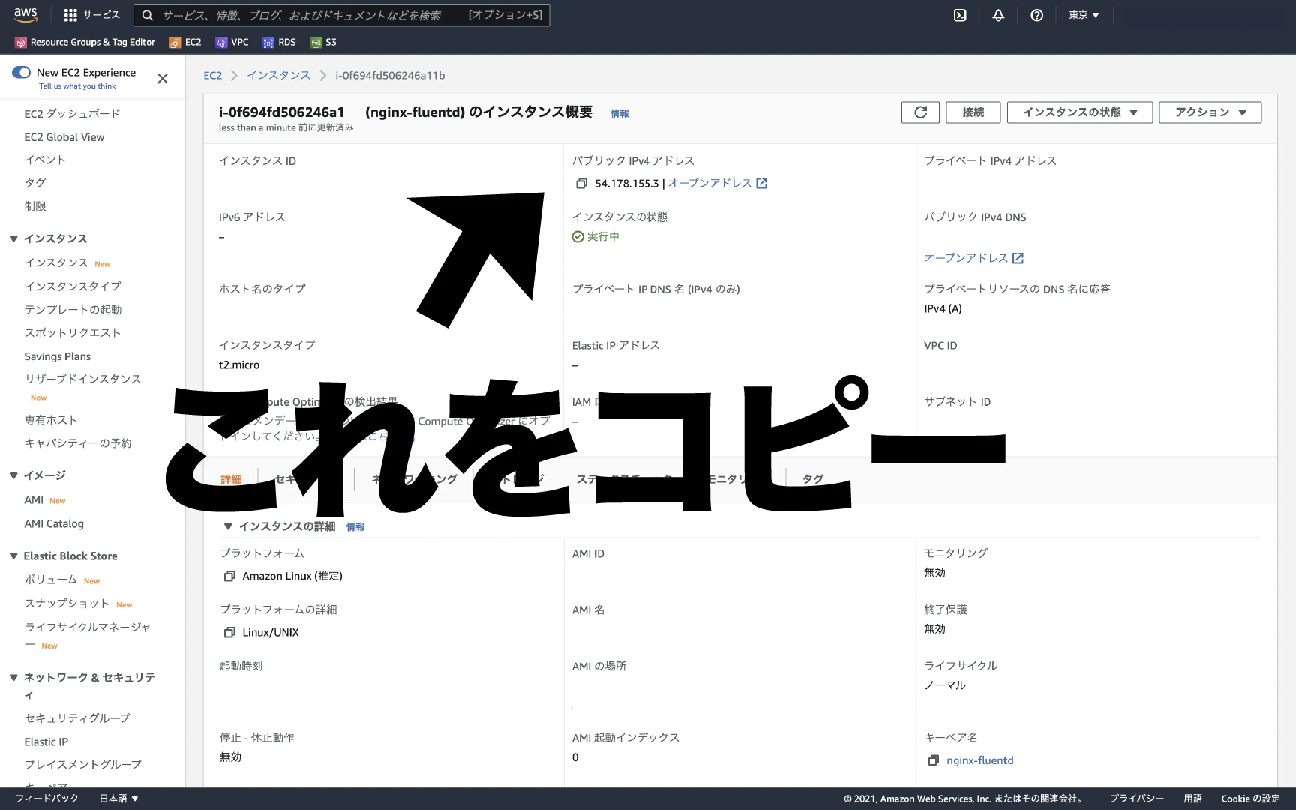
Task: Open AMI Catalog in the sidebar
Action: (x=54, y=524)
